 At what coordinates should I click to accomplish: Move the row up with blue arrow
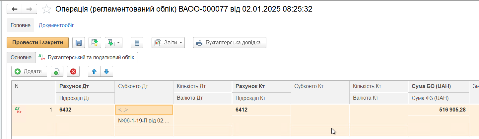[94, 71]
